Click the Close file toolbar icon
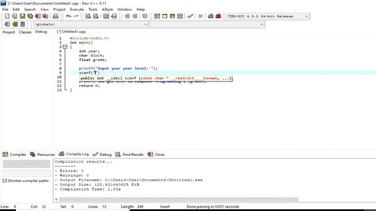 click(38, 16)
